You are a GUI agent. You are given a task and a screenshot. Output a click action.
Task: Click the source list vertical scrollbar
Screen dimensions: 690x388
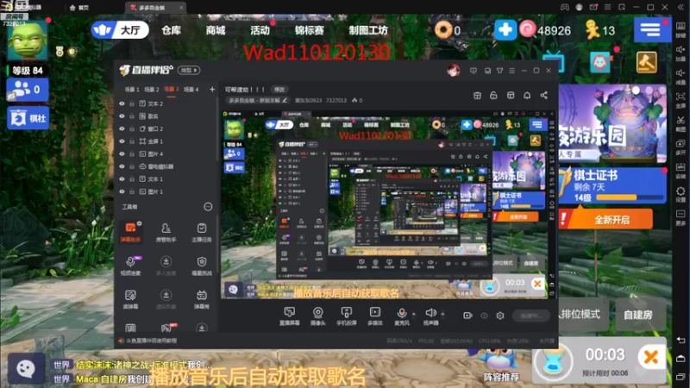217,128
